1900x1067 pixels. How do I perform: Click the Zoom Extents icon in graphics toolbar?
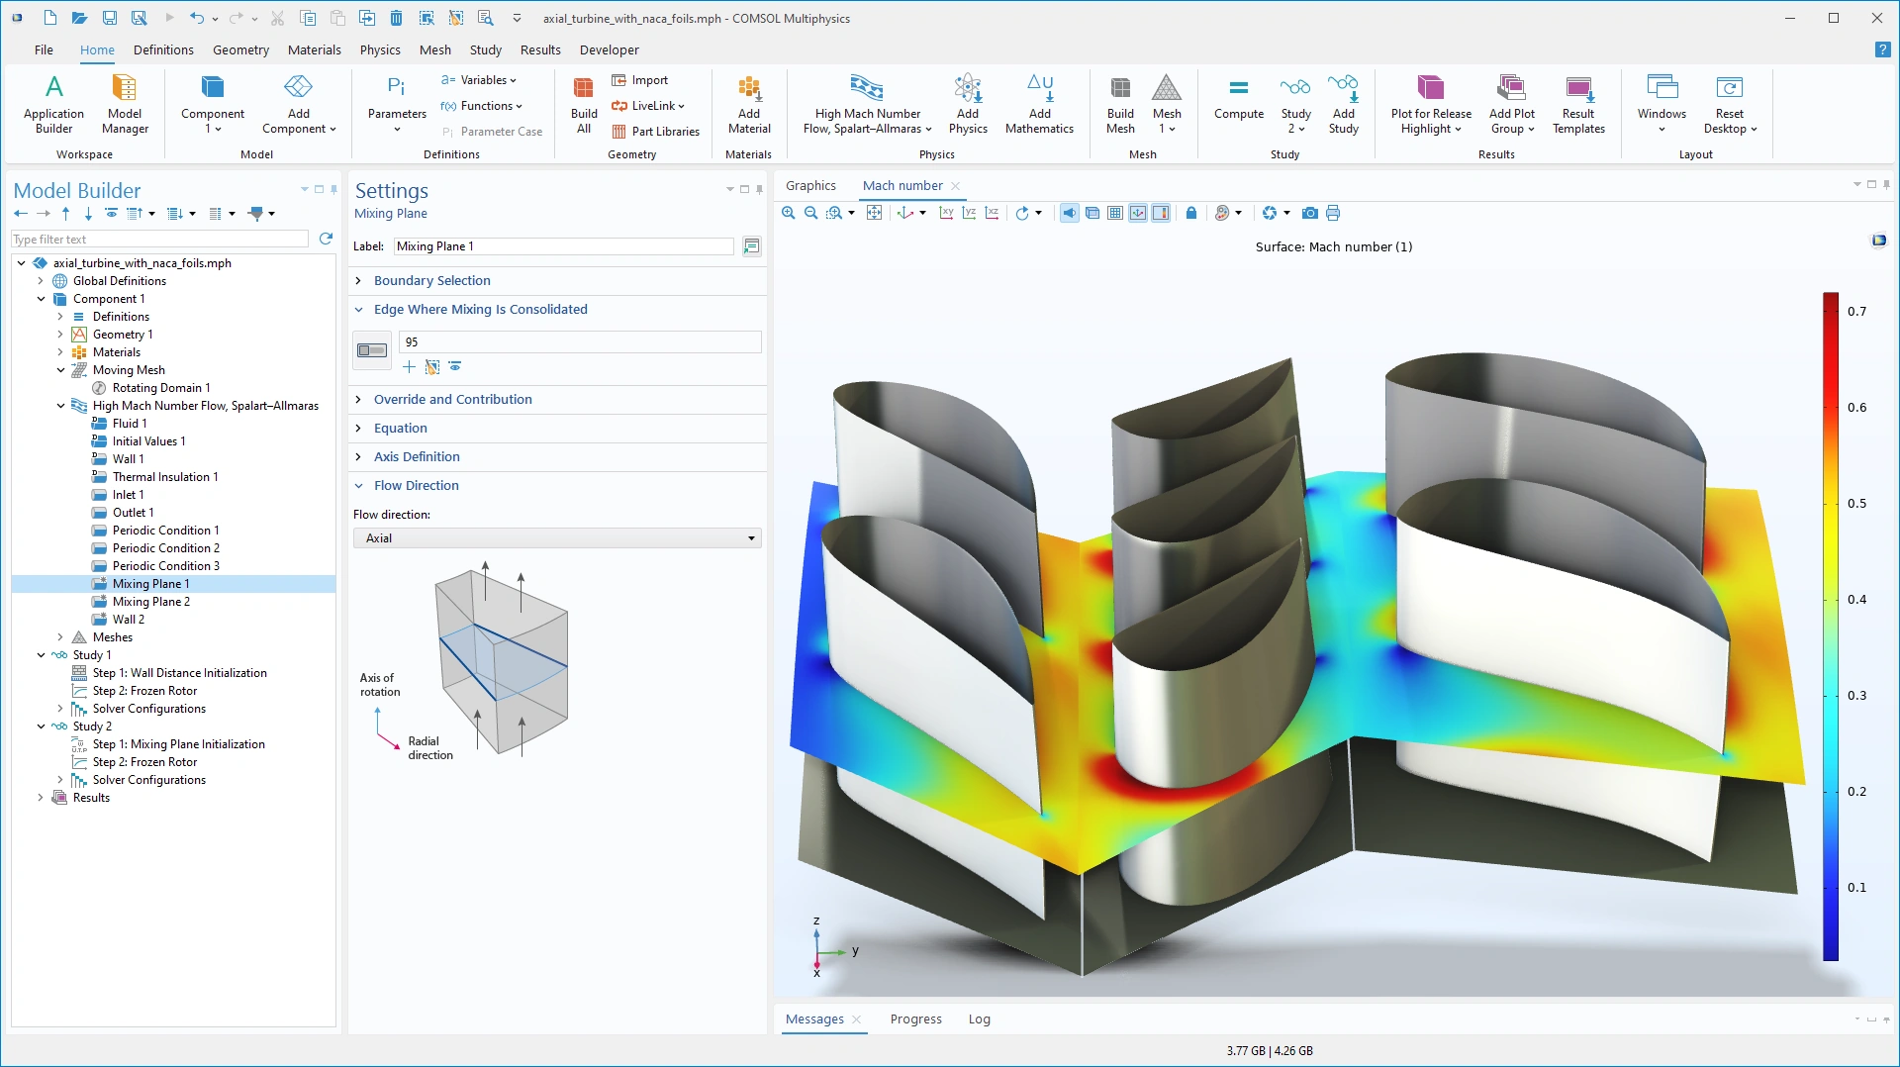pyautogui.click(x=874, y=213)
